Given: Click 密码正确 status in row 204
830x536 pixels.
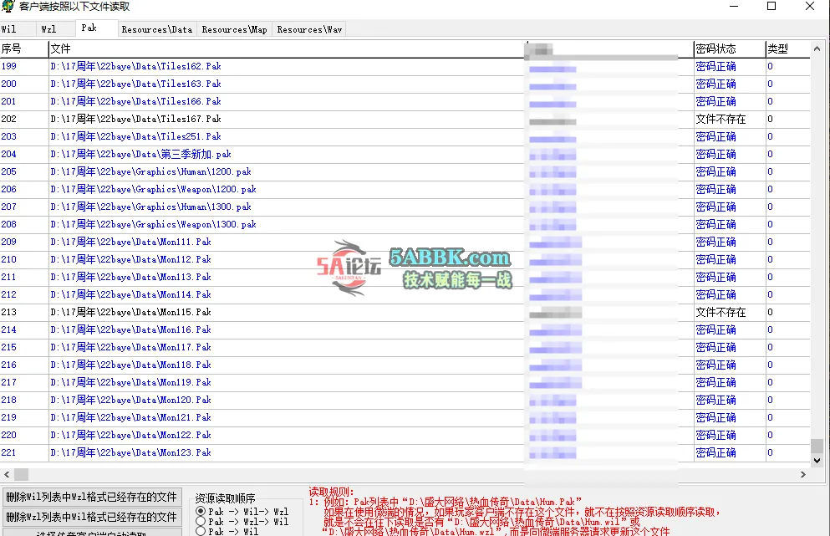Looking at the screenshot, I should 715,154.
